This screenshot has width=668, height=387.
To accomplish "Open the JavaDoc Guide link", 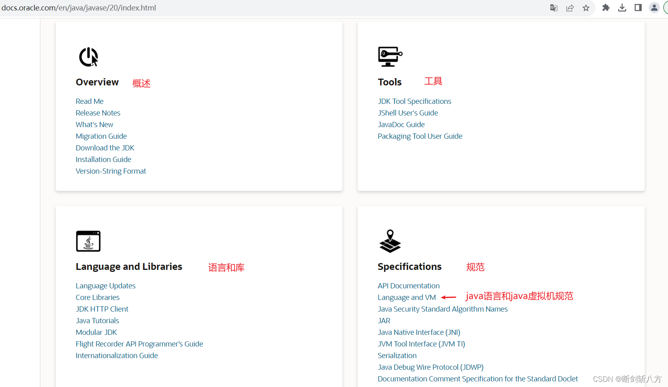I will click(401, 125).
